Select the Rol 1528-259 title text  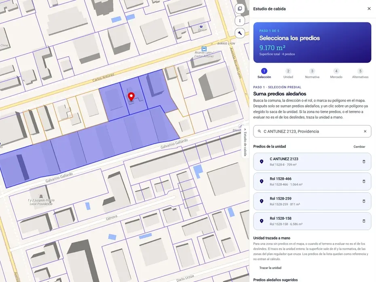[280, 199]
